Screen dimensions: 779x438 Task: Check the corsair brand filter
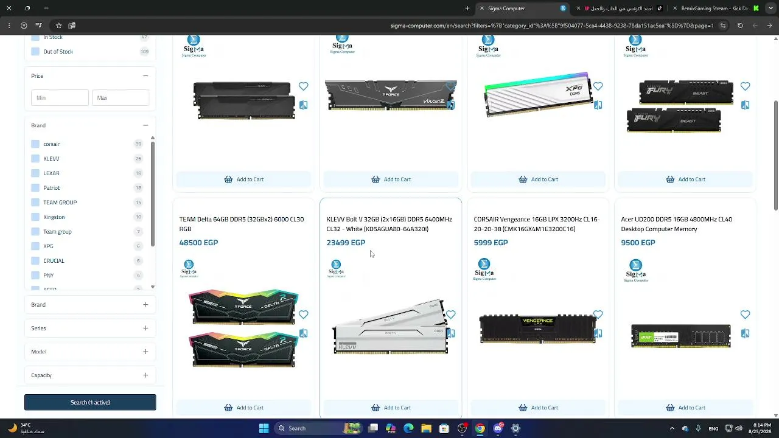[35, 144]
